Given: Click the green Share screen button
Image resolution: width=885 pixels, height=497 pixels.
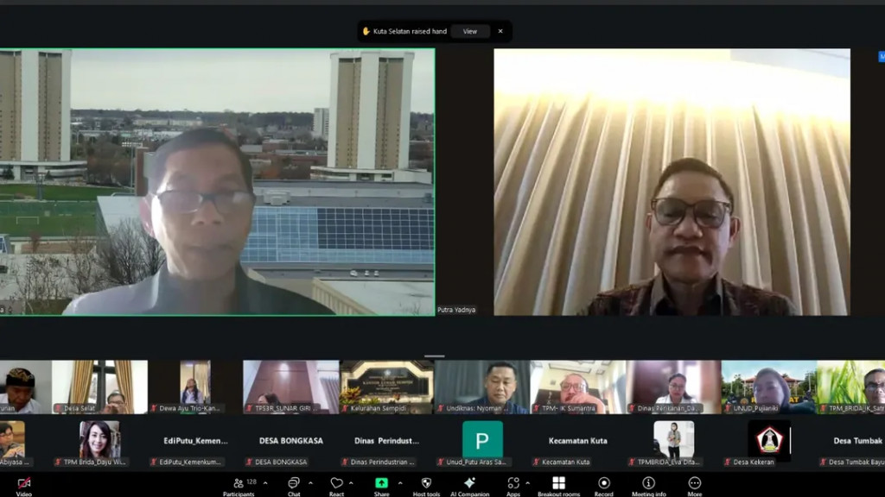Looking at the screenshot, I should coord(381,483).
